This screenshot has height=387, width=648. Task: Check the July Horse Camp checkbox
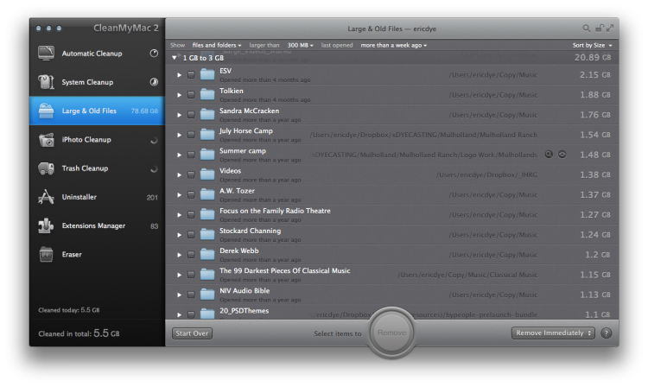(x=191, y=135)
